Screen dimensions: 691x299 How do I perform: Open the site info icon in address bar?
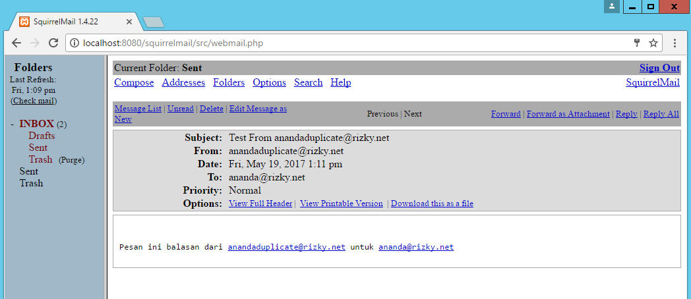[x=75, y=43]
